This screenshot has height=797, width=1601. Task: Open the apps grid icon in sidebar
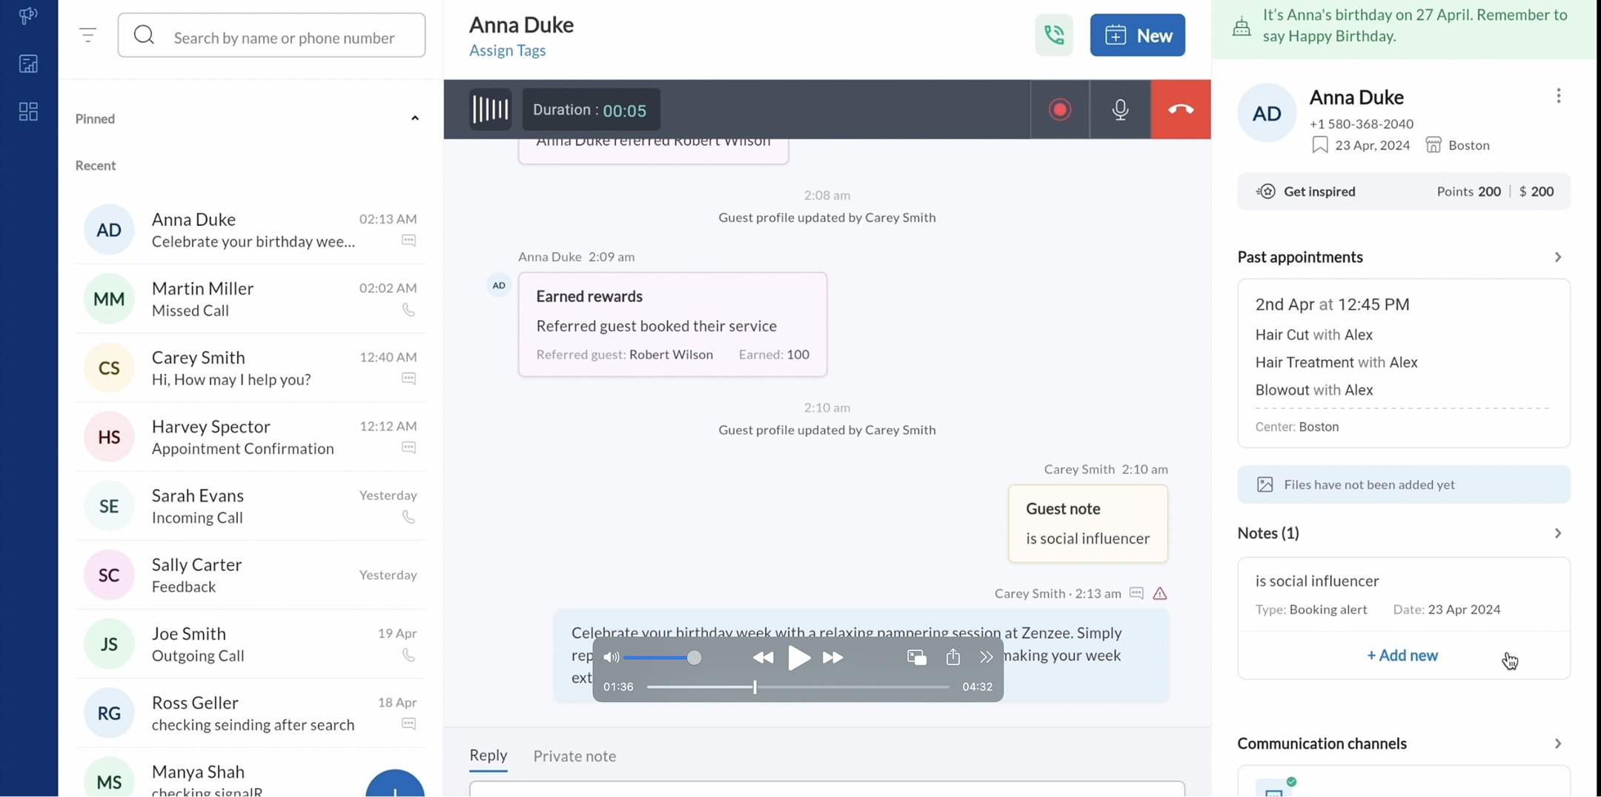[x=27, y=112]
